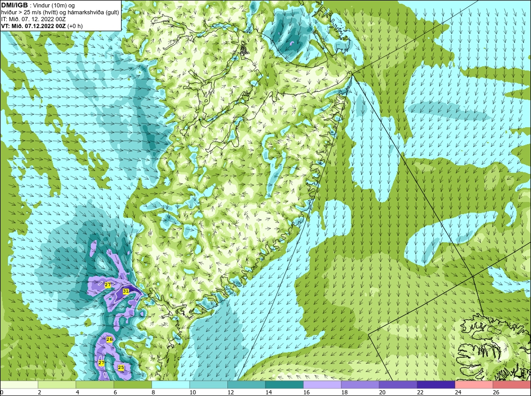Pick the 6–8 m/s olive green swatch
The image size is (531, 396).
(x=133, y=385)
